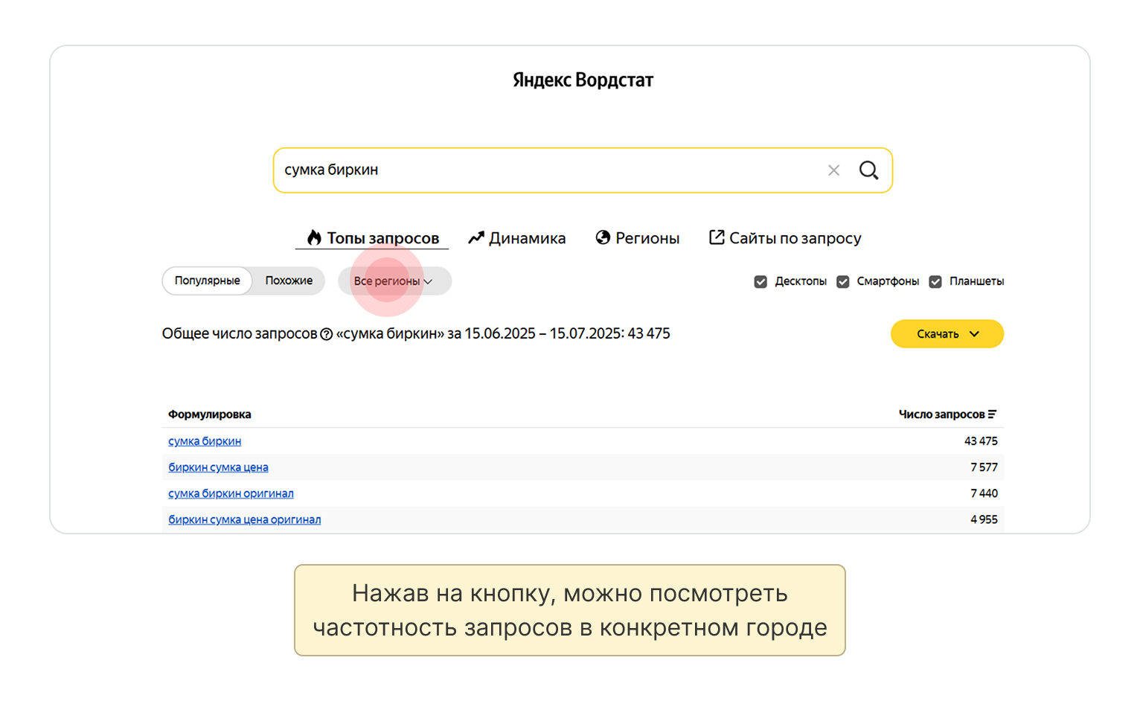Click the trend arrow icon of Динамика
This screenshot has height=701, width=1140.
pos(476,238)
